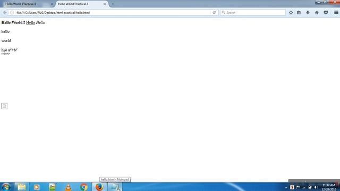This screenshot has height=191, width=340.
Task: Launch Windows Media Player from taskbar
Action: click(37, 187)
